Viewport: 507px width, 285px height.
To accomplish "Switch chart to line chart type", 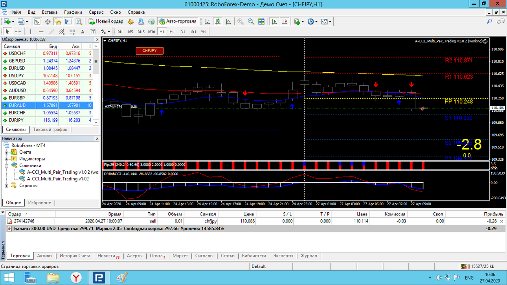I will coord(228,21).
